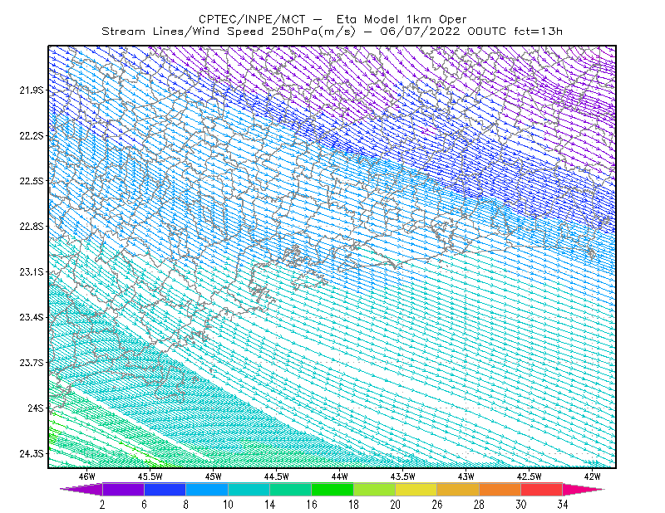The width and height of the screenshot is (665, 513).
Task: Click the teal green 14-16 swatch
Action: point(290,489)
